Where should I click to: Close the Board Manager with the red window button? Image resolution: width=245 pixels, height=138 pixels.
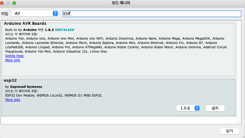(x=2, y=3)
